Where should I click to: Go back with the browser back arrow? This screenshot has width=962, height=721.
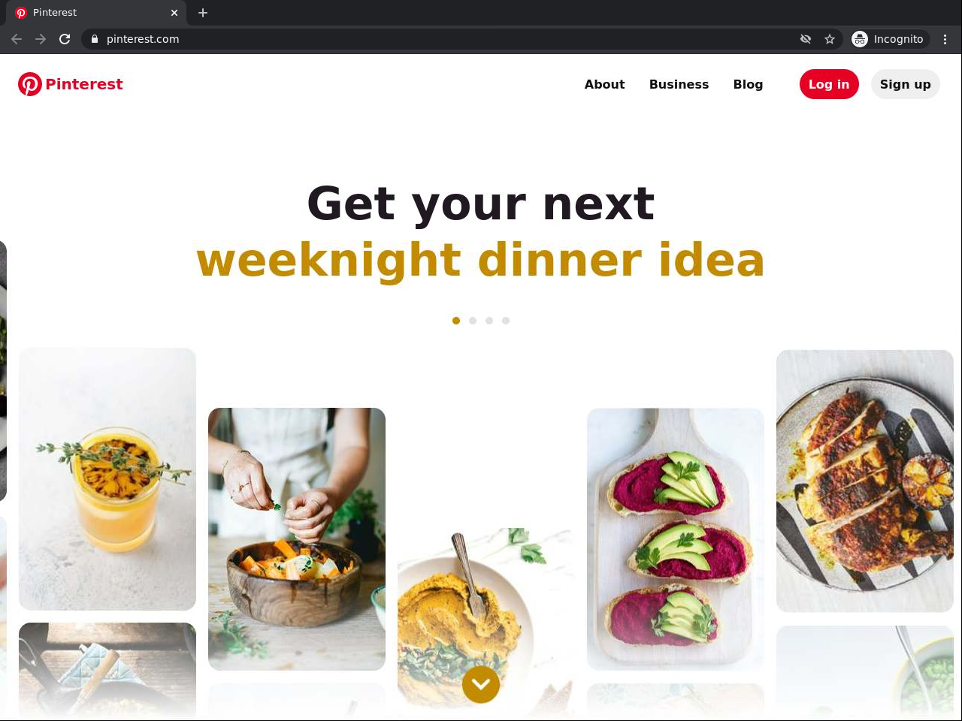17,39
